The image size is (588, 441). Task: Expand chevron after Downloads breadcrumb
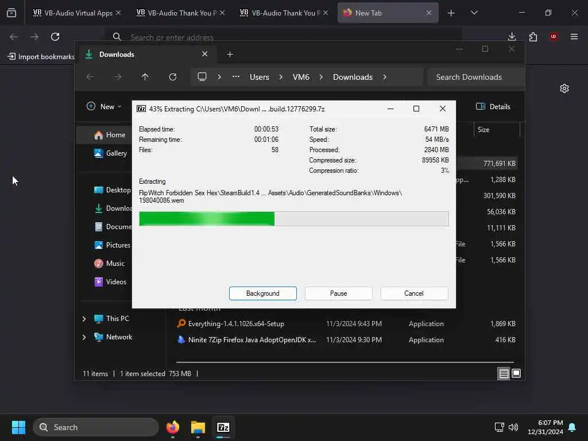pos(385,77)
